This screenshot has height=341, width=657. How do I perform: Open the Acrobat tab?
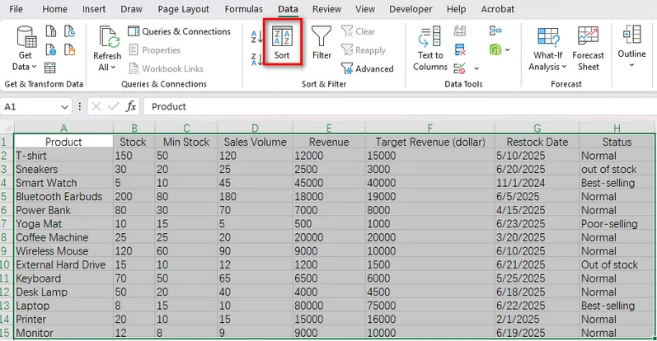tap(498, 9)
